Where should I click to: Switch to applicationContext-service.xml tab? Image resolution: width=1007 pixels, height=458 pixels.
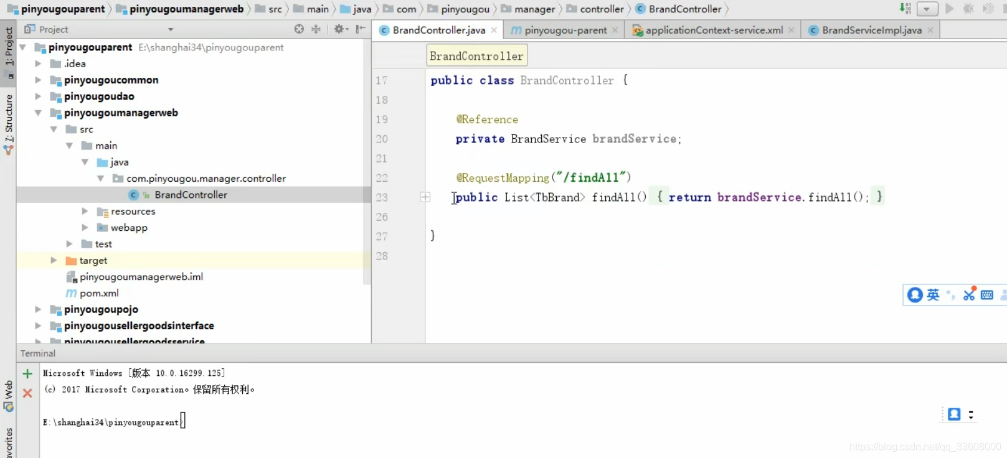pyautogui.click(x=714, y=30)
